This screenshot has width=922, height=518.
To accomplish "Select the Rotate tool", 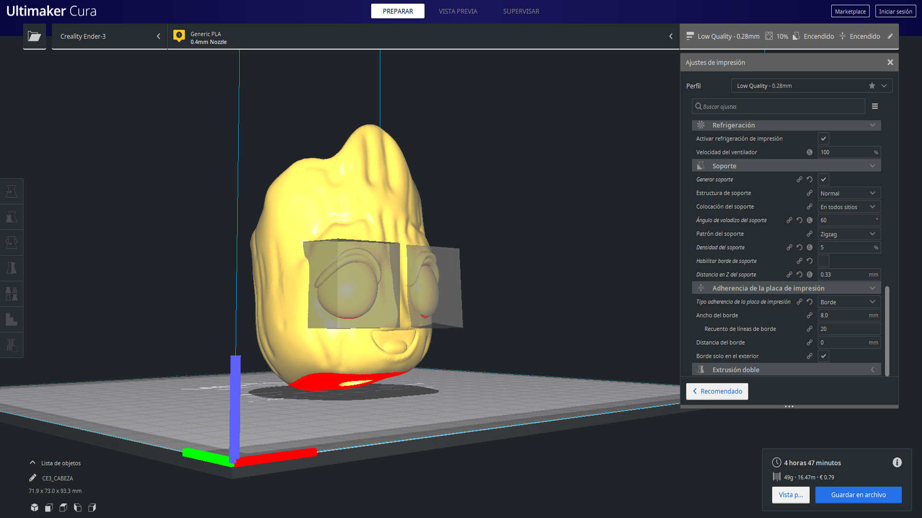I will 12,242.
